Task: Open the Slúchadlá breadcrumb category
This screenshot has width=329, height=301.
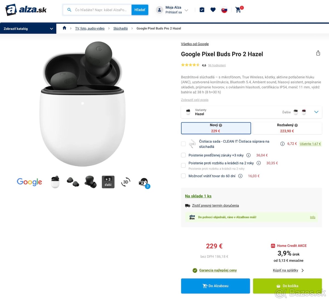Action: point(120,28)
